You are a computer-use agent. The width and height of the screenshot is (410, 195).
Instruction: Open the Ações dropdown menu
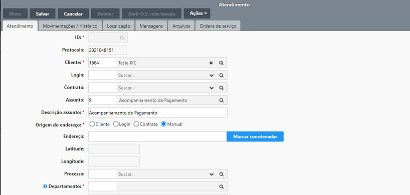[x=197, y=13]
